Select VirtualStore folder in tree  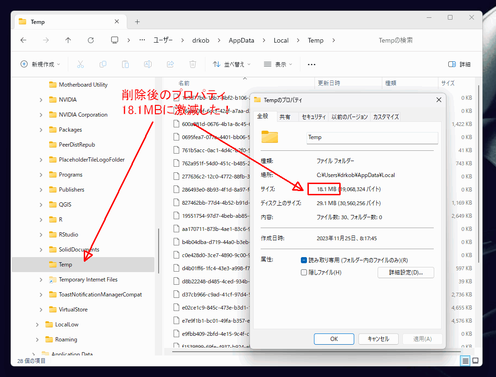tap(73, 310)
